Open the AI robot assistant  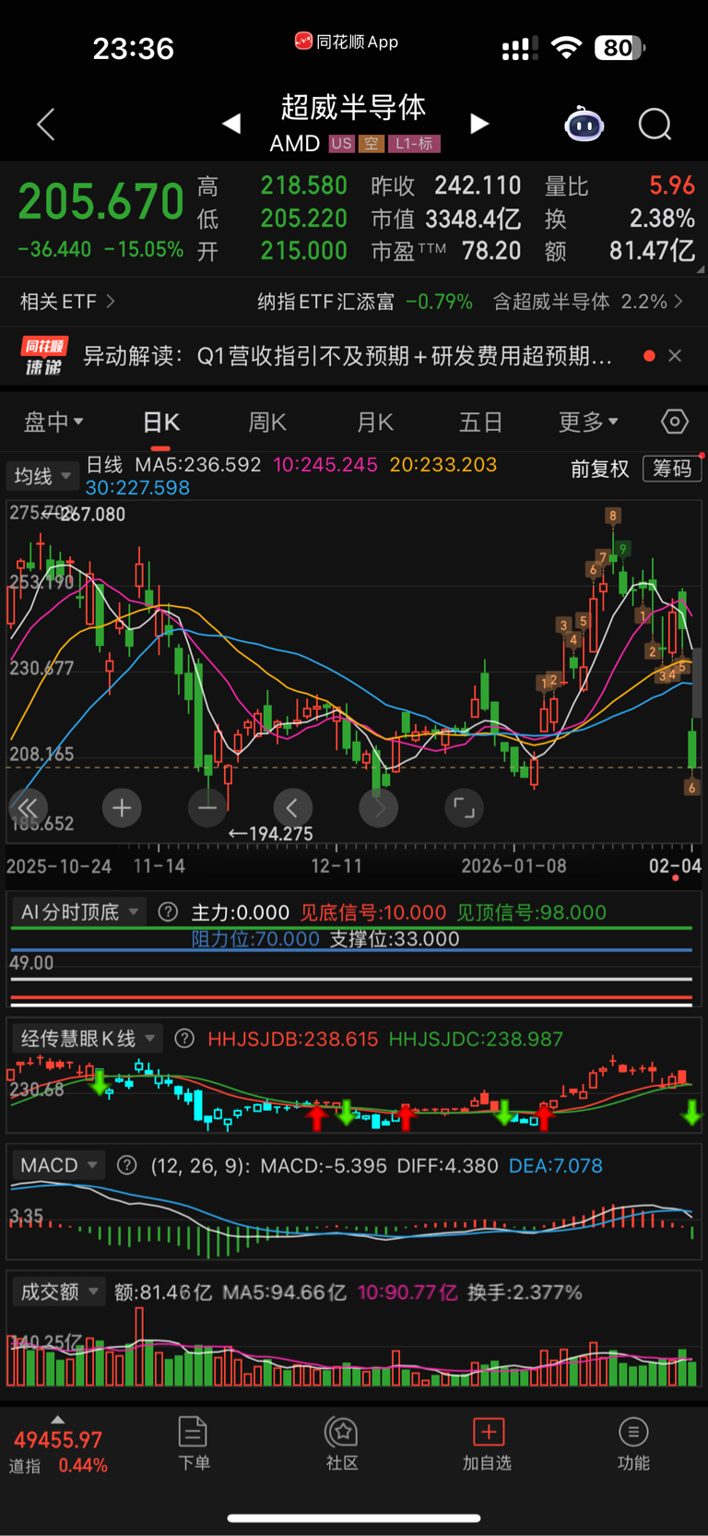tap(584, 124)
